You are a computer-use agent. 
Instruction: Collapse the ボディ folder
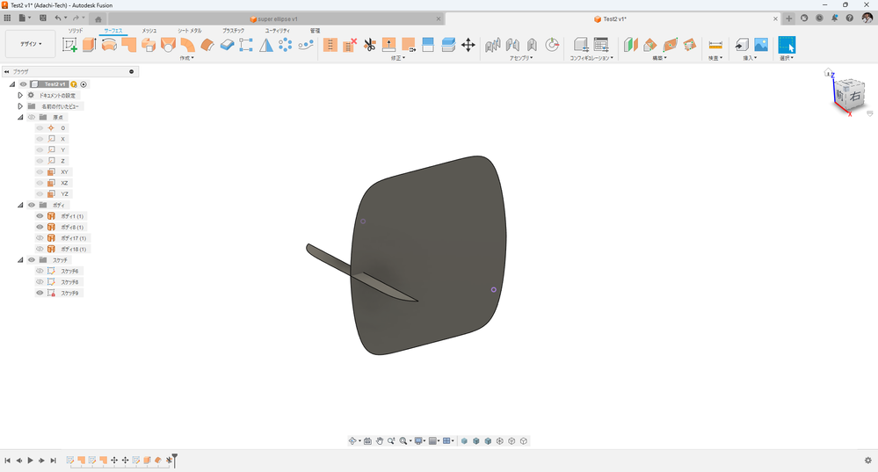[21, 205]
